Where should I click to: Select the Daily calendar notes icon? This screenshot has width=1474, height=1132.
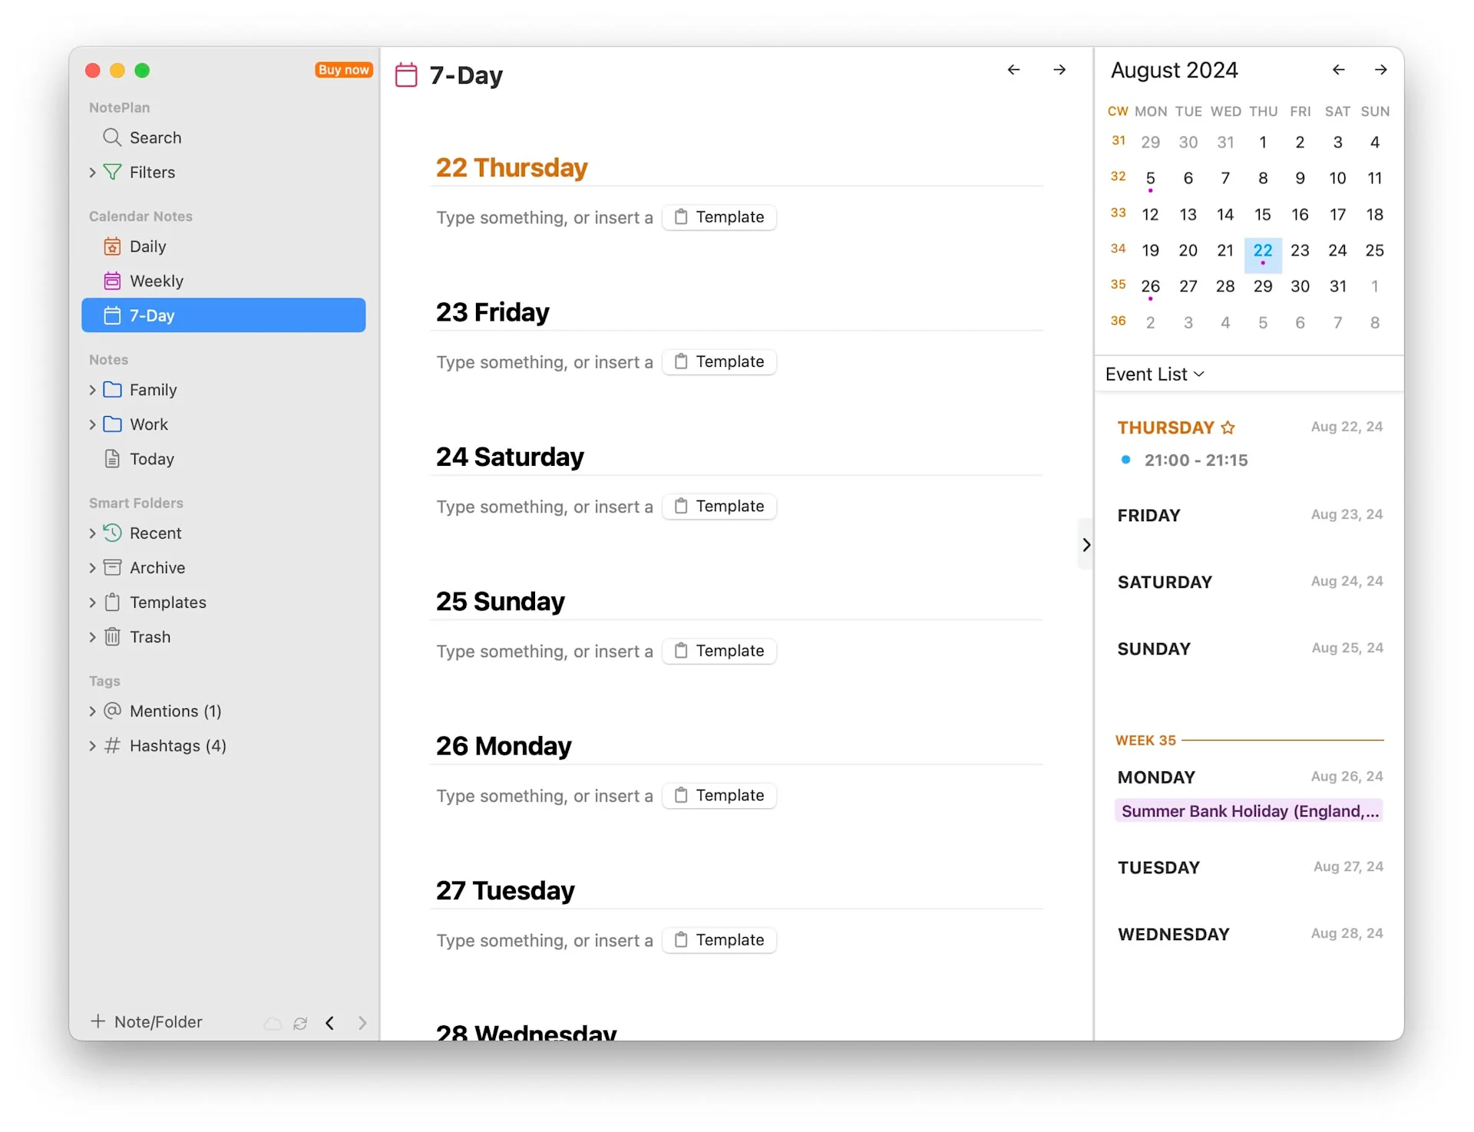click(x=113, y=246)
